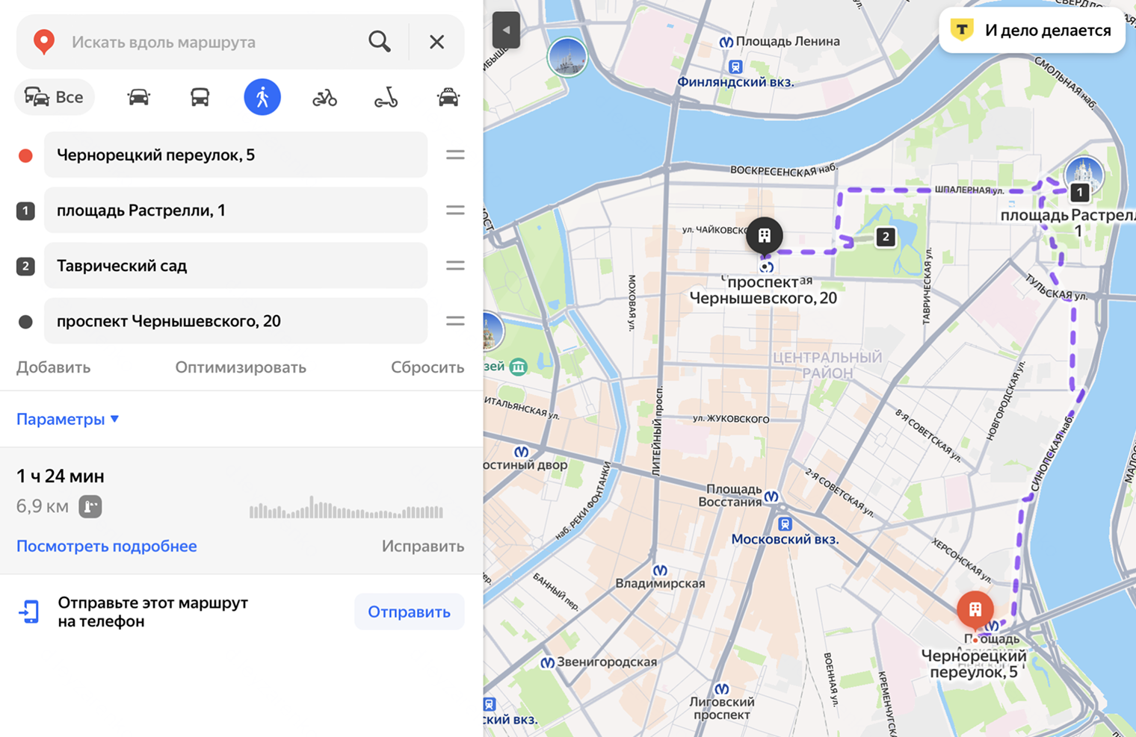Focus the 'Искать вдоль маршрута' search field
The height and width of the screenshot is (737, 1136).
[213, 42]
